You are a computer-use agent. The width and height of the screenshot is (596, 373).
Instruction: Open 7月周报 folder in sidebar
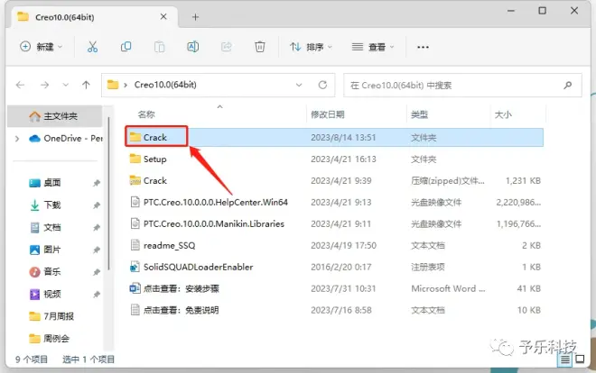tap(51, 316)
